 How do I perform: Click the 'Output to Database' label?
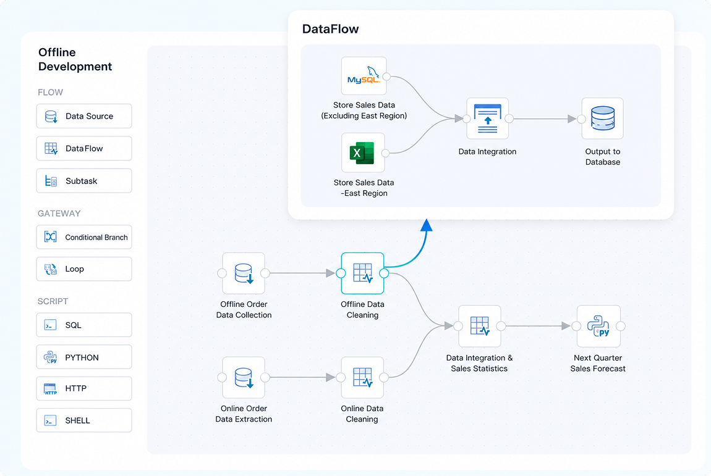[603, 157]
